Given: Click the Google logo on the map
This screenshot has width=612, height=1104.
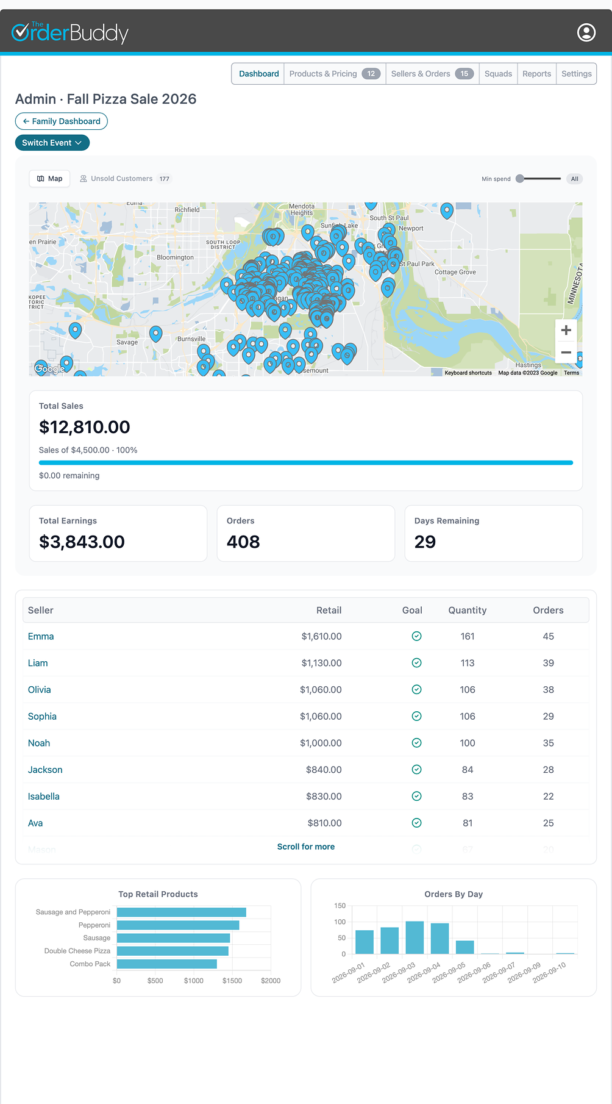Looking at the screenshot, I should (49, 368).
